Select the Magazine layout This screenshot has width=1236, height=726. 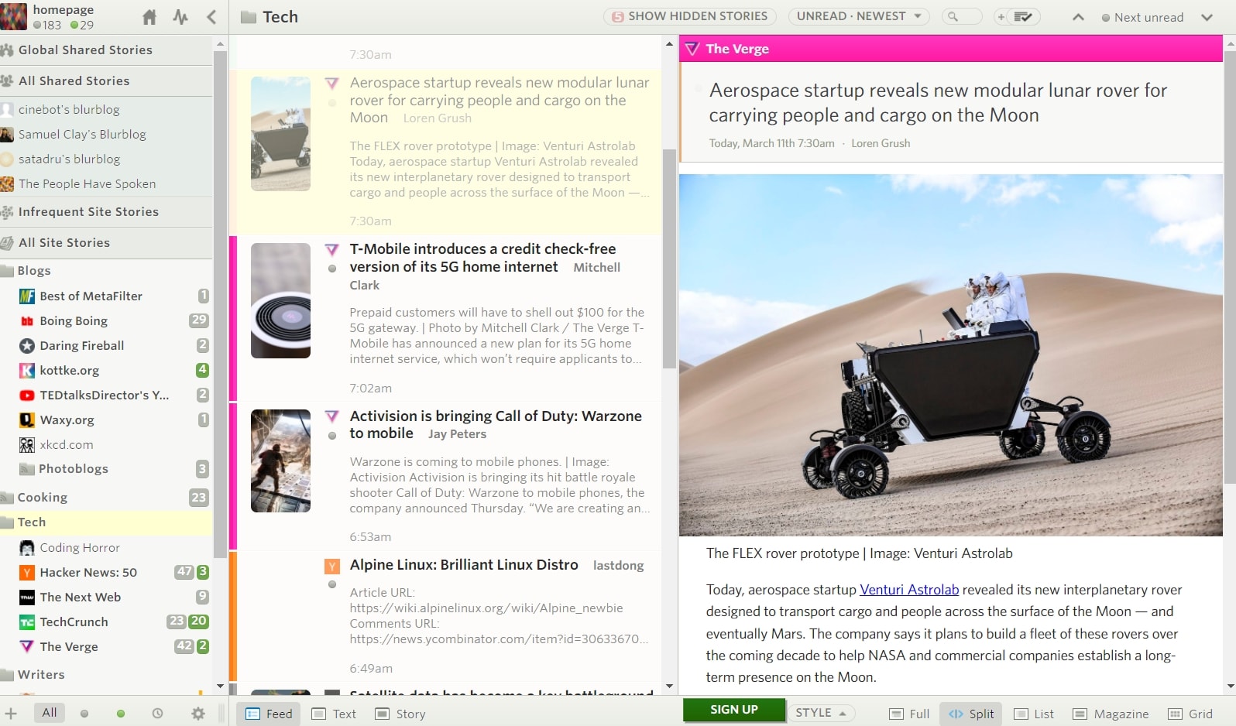pyautogui.click(x=1111, y=714)
